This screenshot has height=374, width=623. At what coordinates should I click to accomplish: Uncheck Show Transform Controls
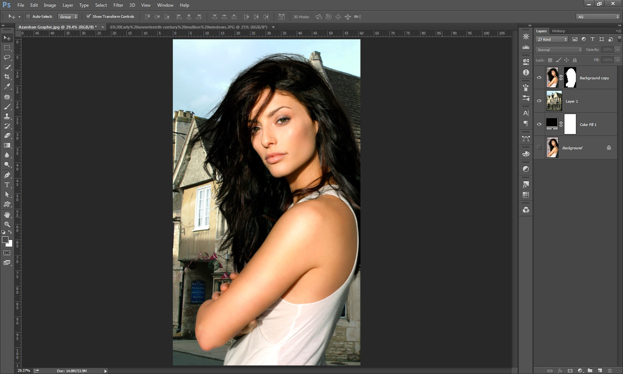point(89,17)
